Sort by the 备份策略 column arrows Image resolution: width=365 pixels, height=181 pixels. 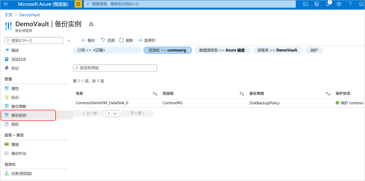point(328,94)
